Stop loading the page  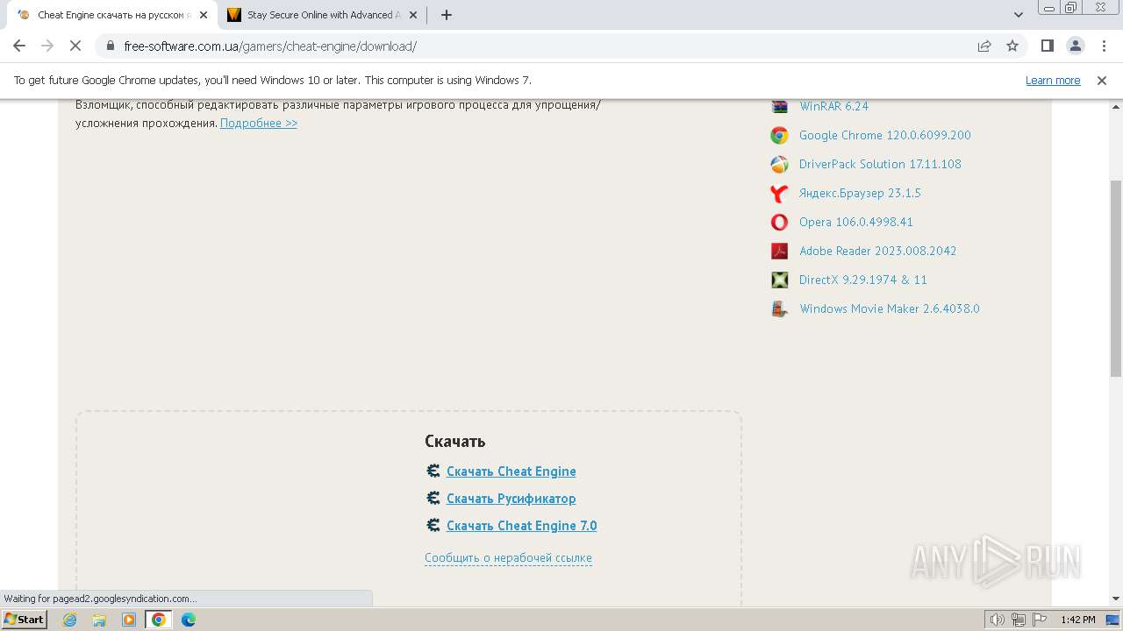(x=75, y=46)
